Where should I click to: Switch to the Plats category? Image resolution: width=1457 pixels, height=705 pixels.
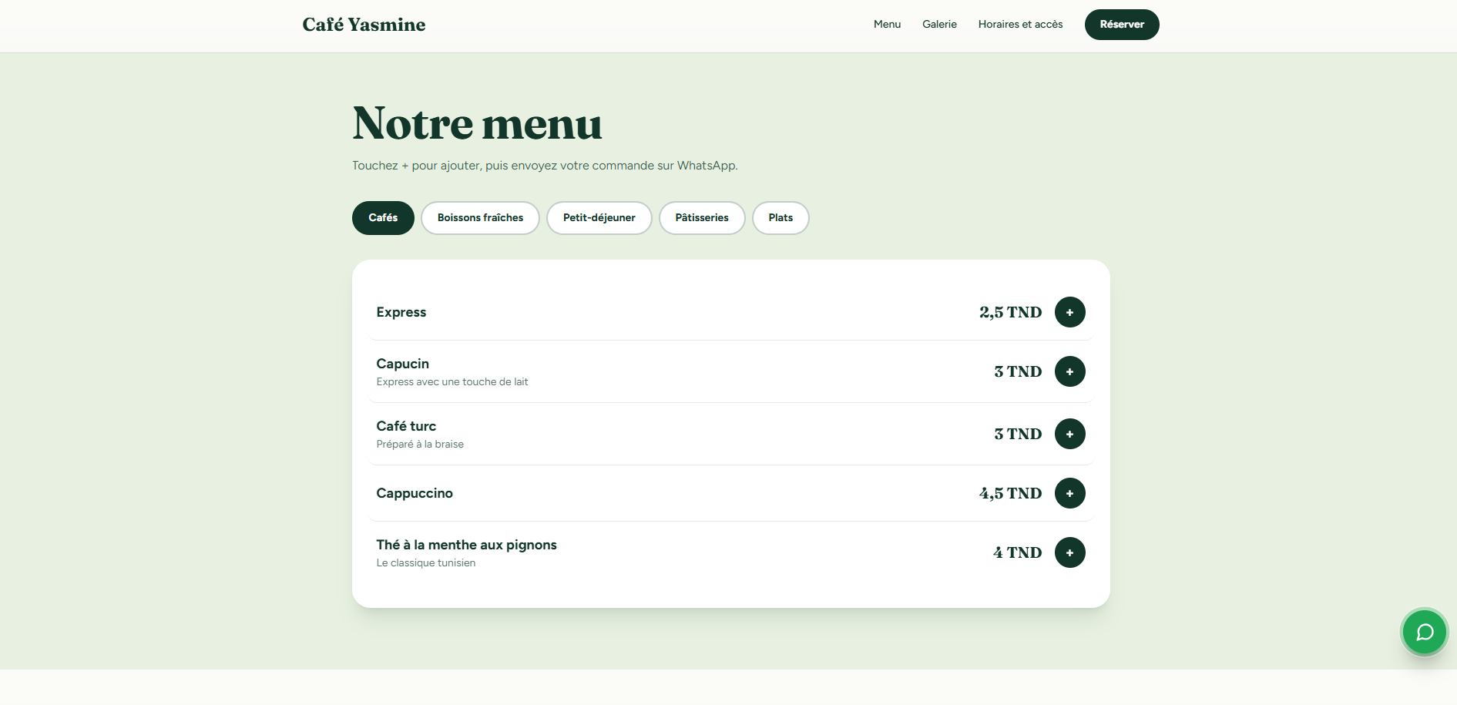click(781, 218)
